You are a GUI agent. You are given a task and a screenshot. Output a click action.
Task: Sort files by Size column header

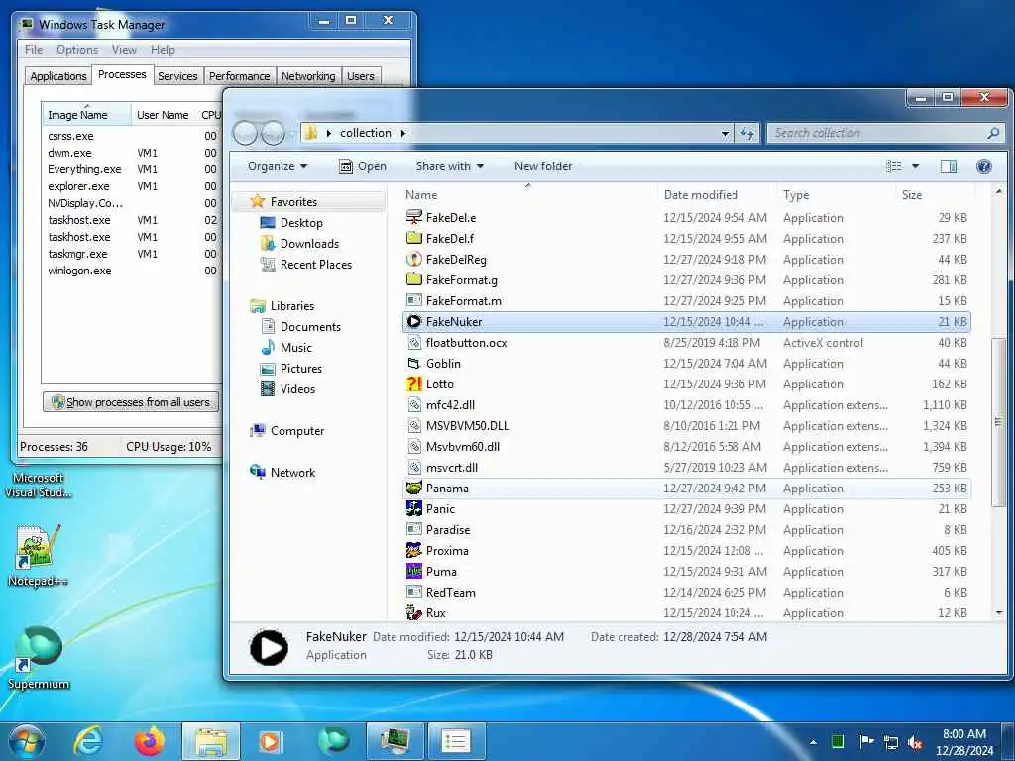click(936, 195)
